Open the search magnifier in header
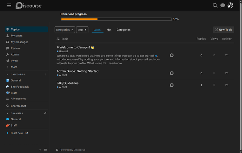Image resolution: width=242 pixels, height=153 pixels. click(215, 5)
